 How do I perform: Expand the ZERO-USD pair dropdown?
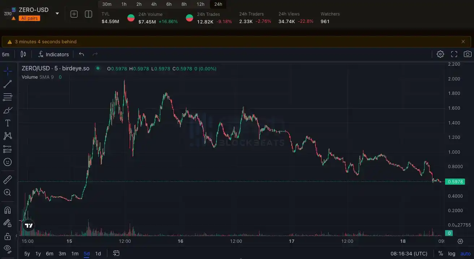57,14
